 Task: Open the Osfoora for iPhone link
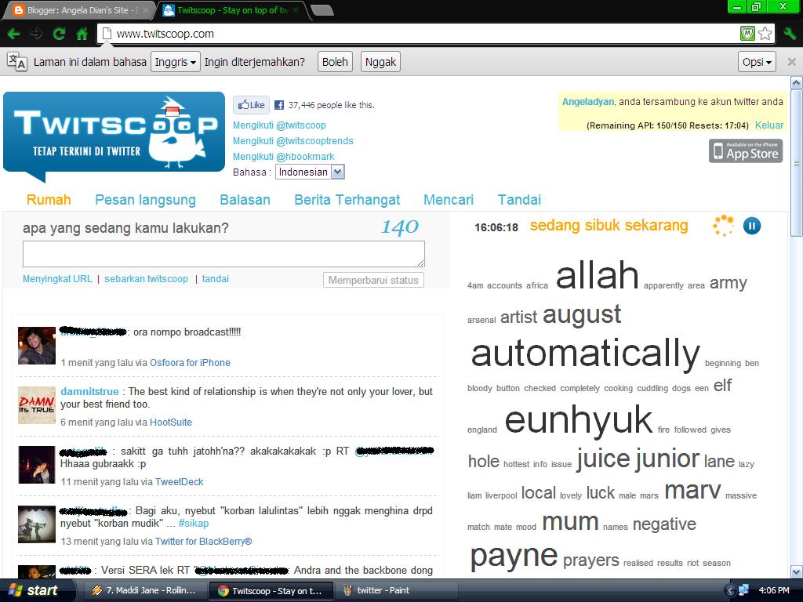point(190,362)
